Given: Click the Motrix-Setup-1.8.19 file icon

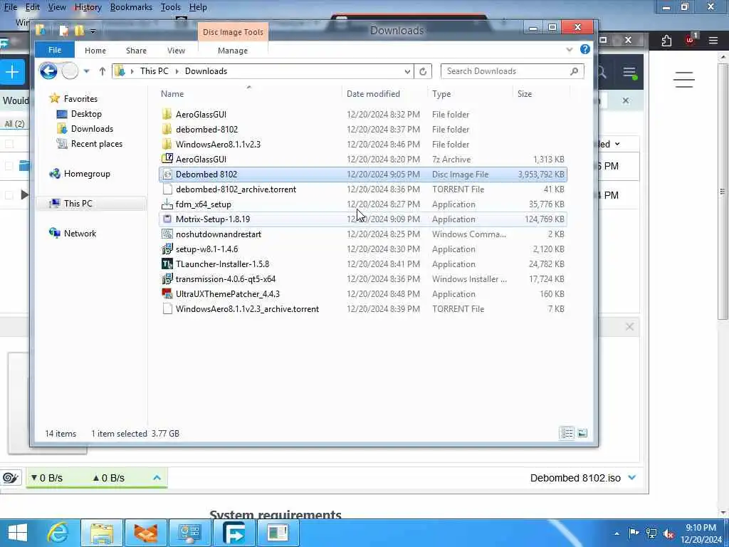Looking at the screenshot, I should [x=167, y=219].
